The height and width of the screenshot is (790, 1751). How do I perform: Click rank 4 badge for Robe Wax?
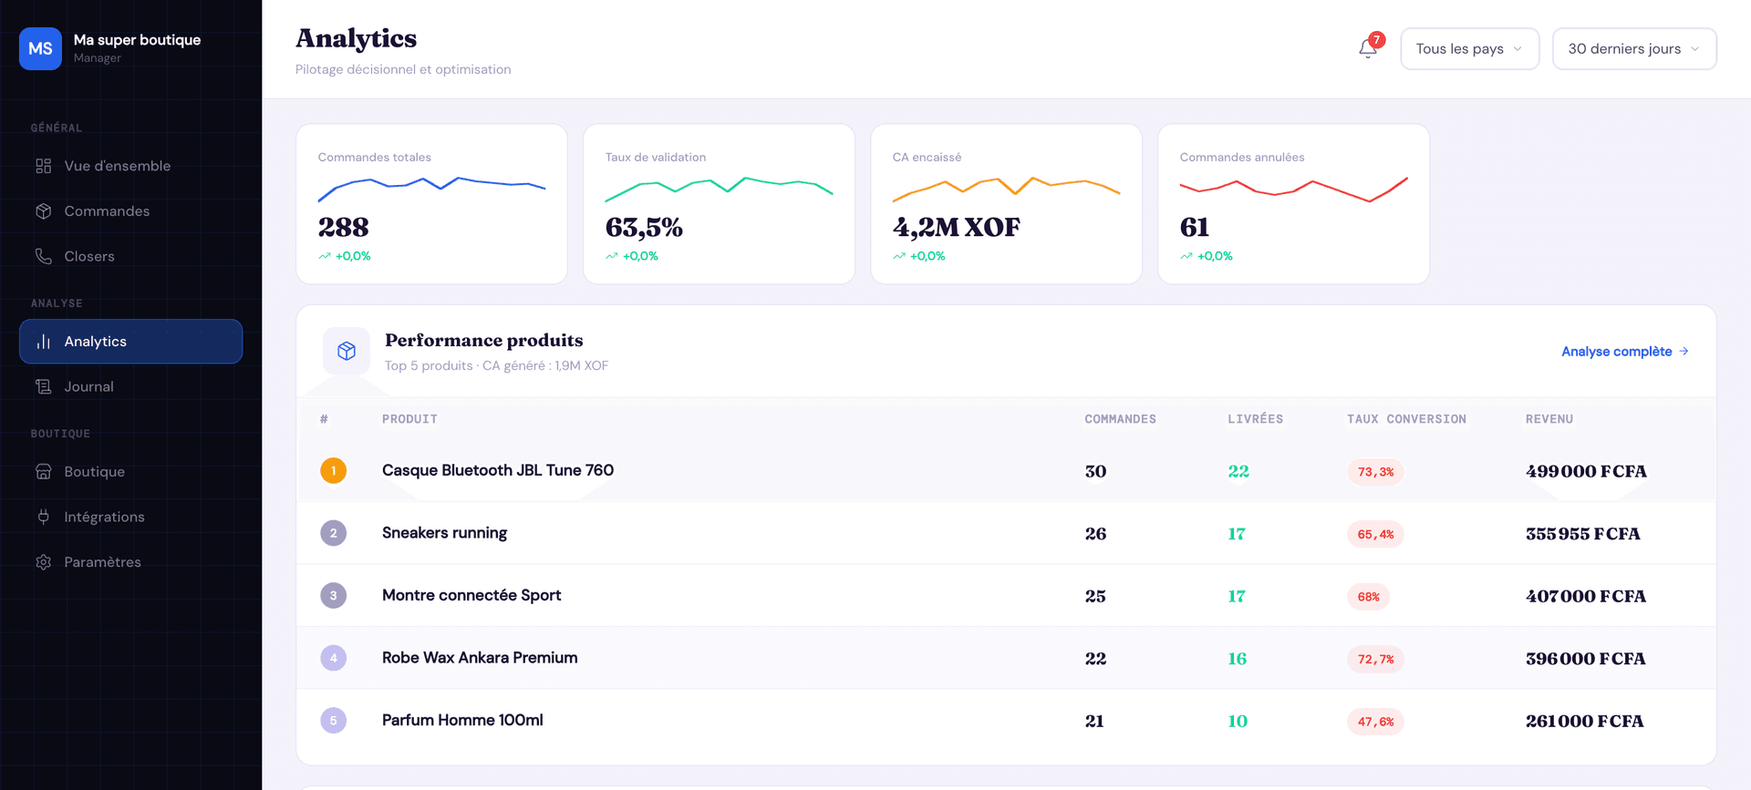coord(334,658)
